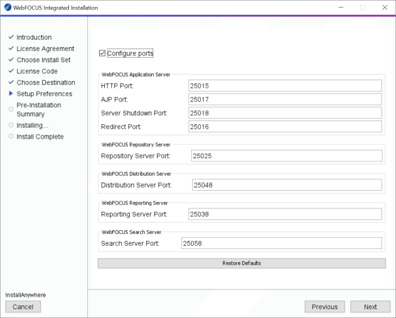Click the Distribution Server Port field
Image resolution: width=396 pixels, height=318 pixels.
[286, 185]
